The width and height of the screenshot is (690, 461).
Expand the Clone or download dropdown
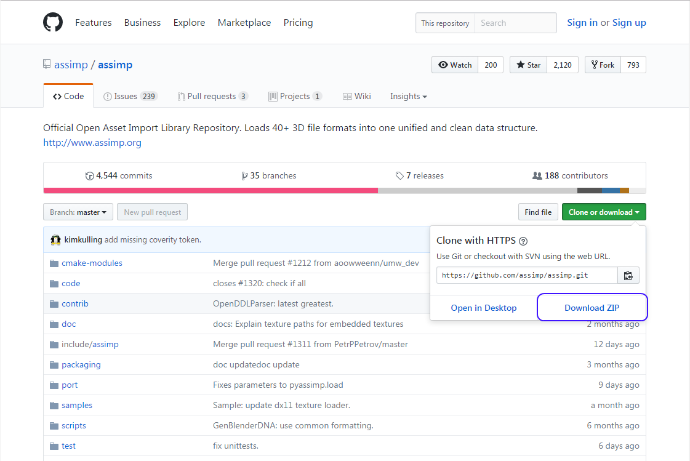pyautogui.click(x=604, y=212)
